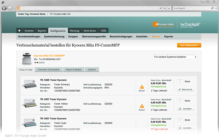
Task: Click quantity field for Toner Yellow
Action: pos(180,101)
